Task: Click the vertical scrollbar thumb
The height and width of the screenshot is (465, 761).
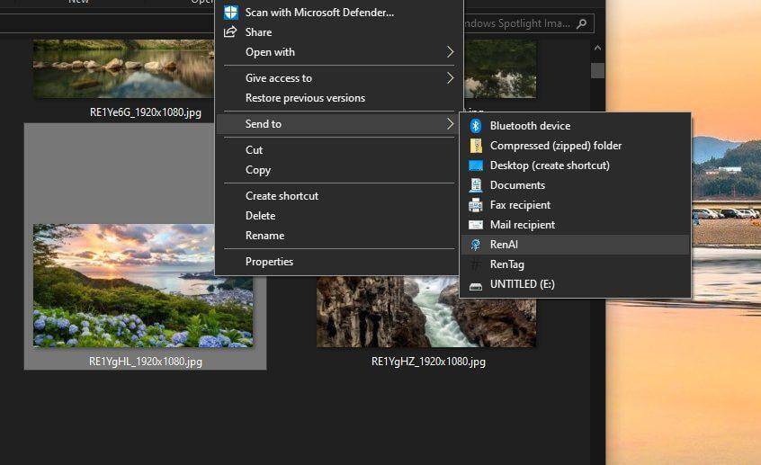Action: pos(597,70)
